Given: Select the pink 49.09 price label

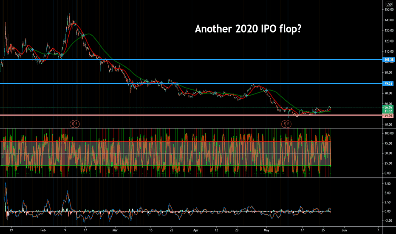Looking at the screenshot, I should coord(388,116).
